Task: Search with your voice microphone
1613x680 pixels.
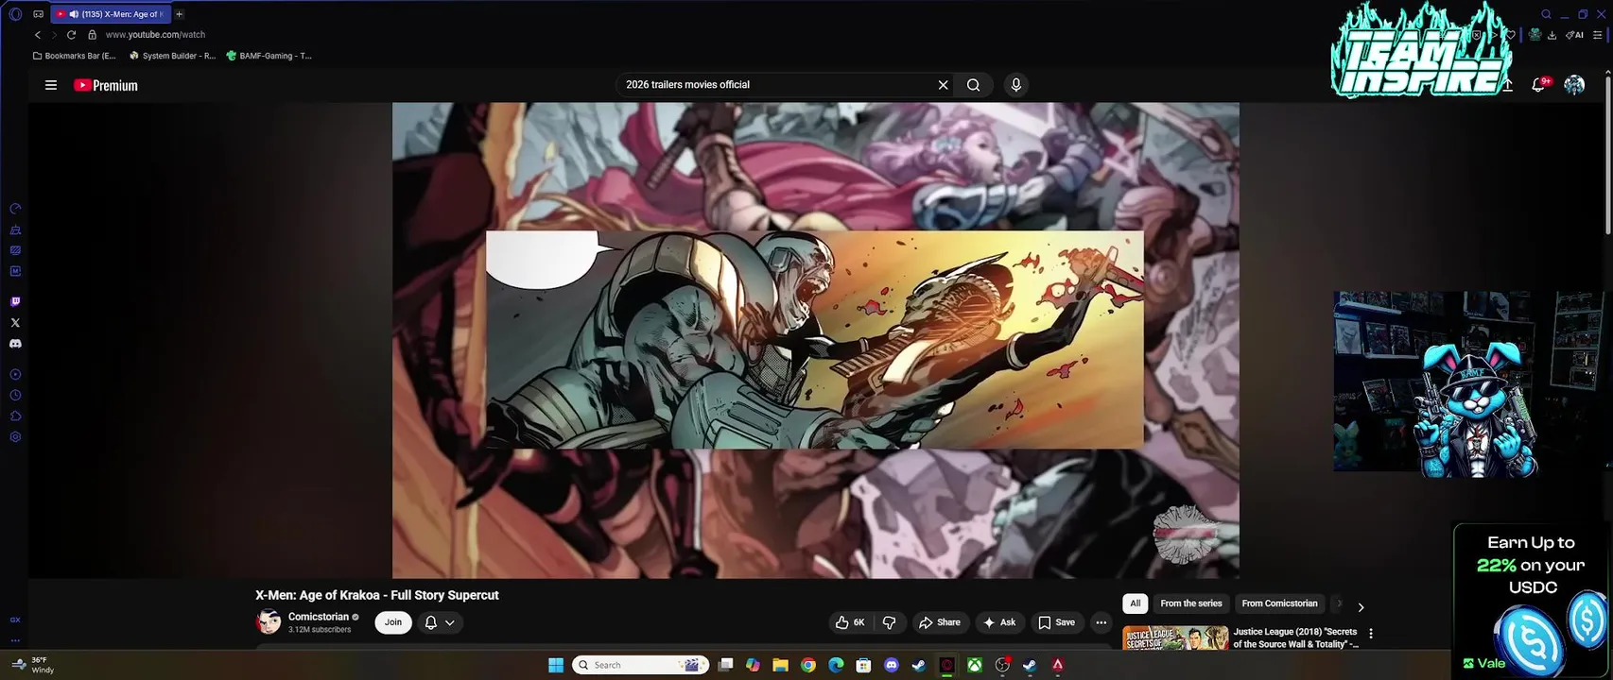Action: tap(1016, 85)
